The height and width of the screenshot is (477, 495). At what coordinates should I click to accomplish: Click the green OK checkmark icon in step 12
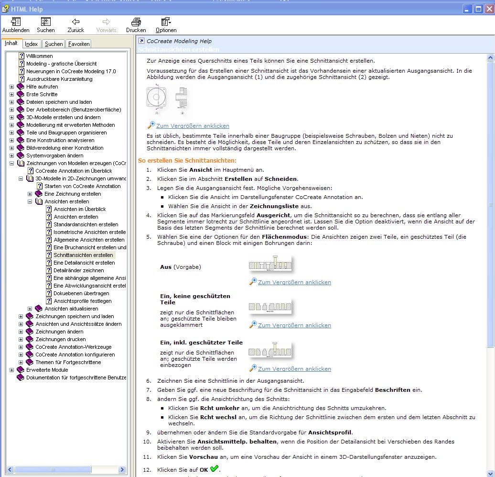click(x=215, y=468)
